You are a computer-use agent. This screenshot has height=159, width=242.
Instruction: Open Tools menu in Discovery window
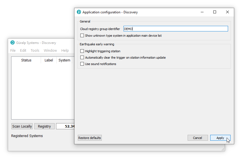(35, 51)
